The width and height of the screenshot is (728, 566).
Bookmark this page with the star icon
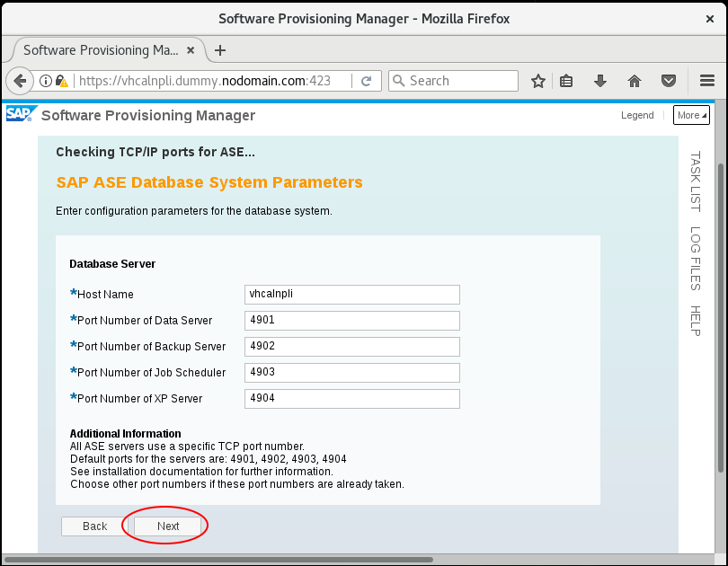tap(538, 81)
